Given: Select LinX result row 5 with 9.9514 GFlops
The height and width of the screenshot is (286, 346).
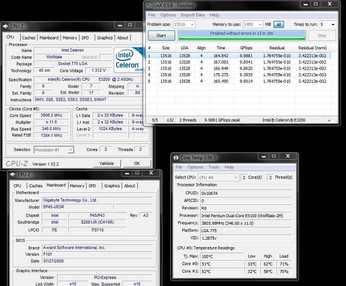Looking at the screenshot, I should coord(238,81).
